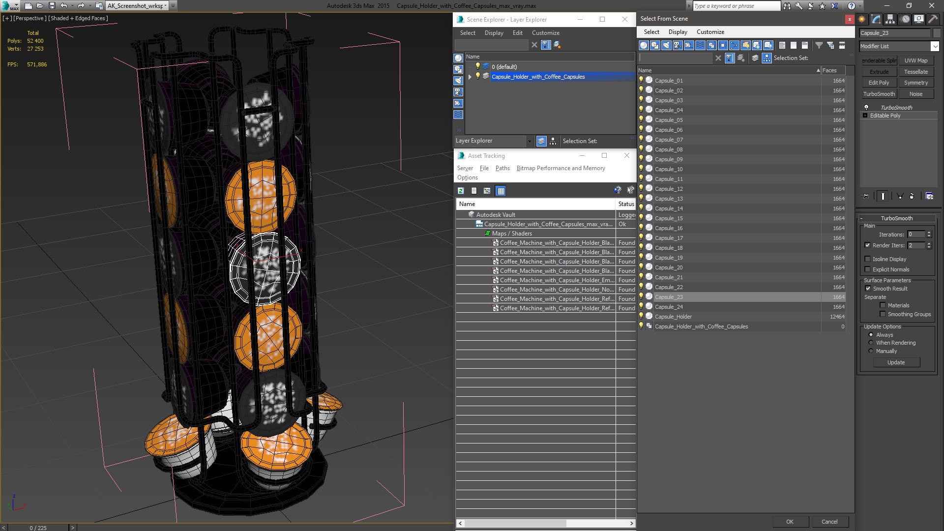The image size is (944, 531).
Task: Click Save File icon in main toolbar
Action: click(x=52, y=6)
